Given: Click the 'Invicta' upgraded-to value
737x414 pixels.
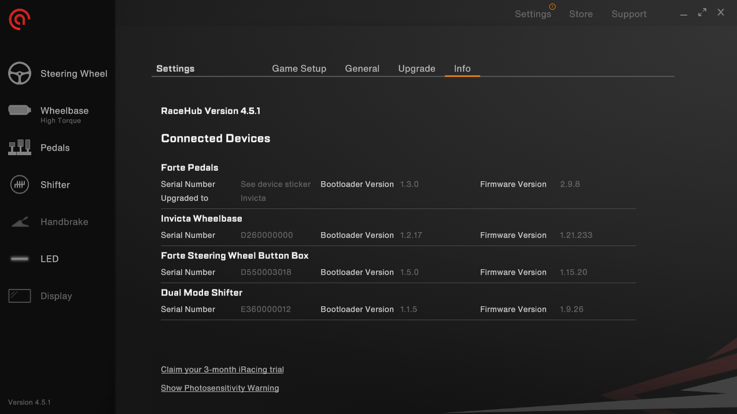Looking at the screenshot, I should point(253,198).
